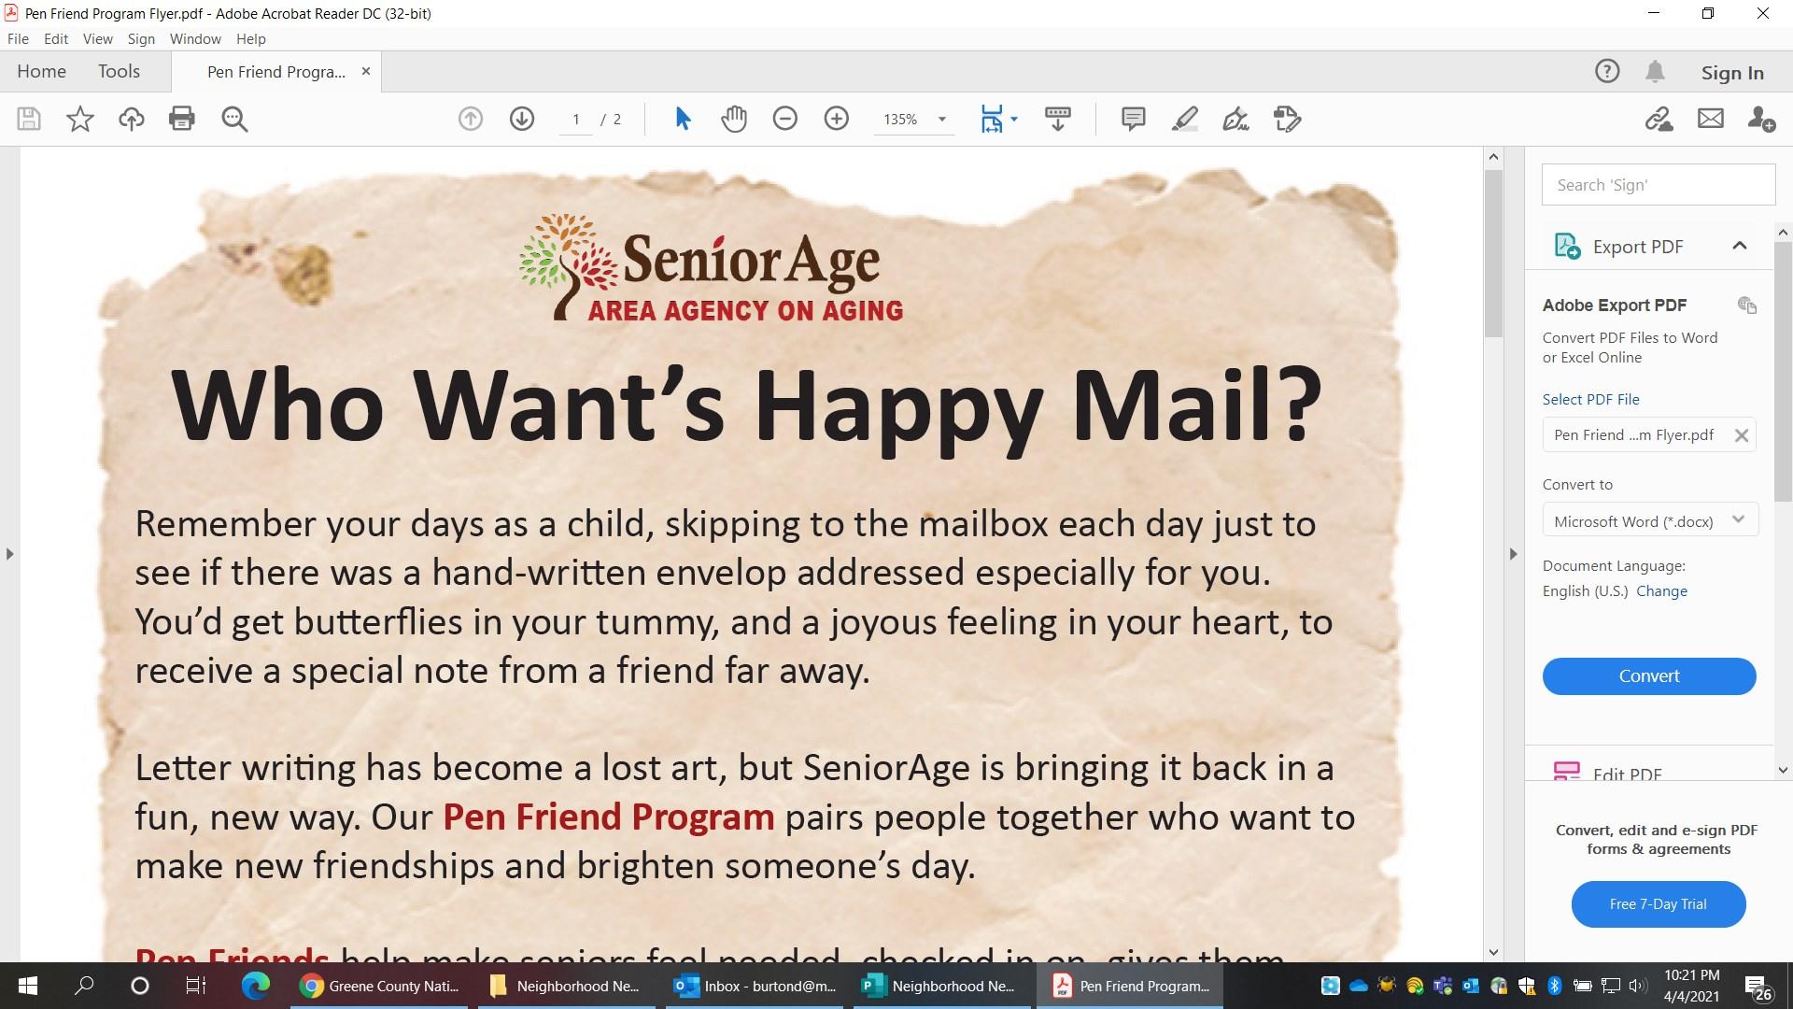Select the Hand pan tool
The height and width of the screenshot is (1009, 1793).
point(734,119)
